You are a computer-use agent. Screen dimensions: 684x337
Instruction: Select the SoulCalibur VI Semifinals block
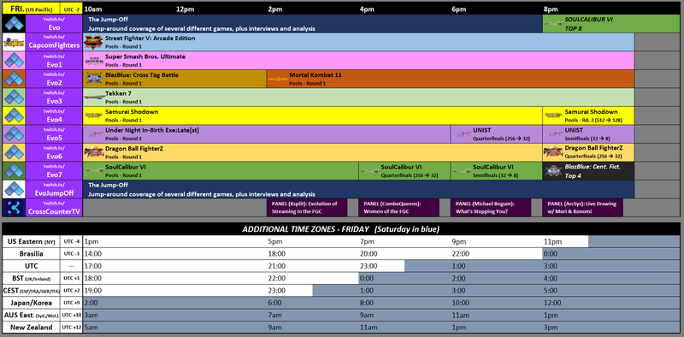tap(497, 171)
